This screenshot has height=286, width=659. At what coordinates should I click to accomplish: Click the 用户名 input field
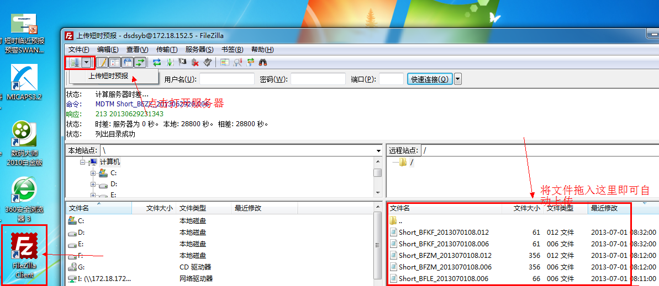point(227,79)
